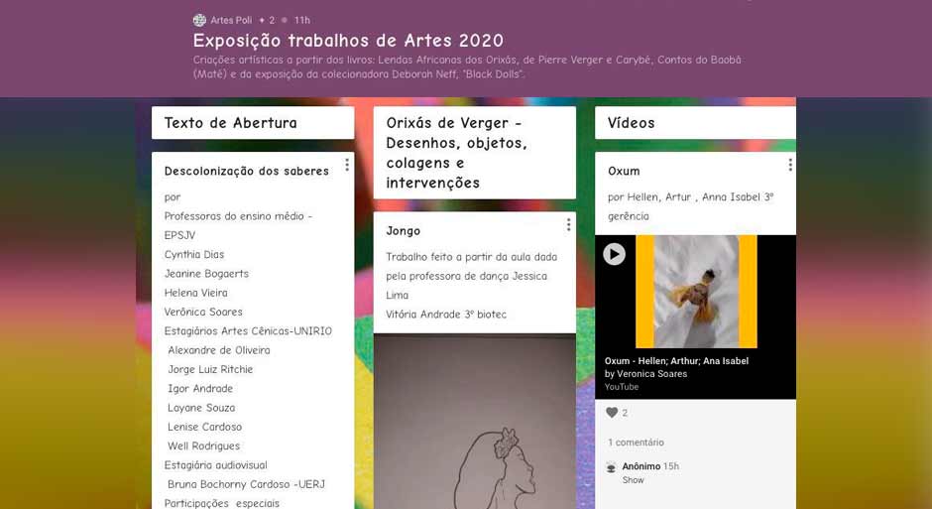Click the Oxum post title
932x509 pixels.
[x=624, y=171]
